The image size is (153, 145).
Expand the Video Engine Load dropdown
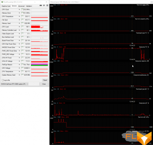pos(19,34)
